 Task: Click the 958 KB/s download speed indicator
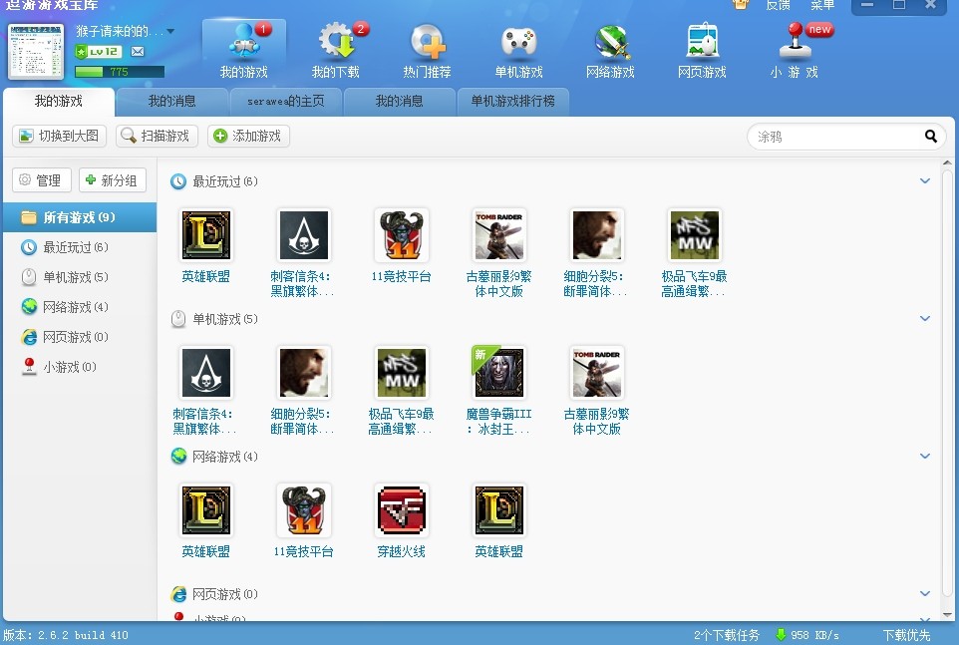(807, 635)
